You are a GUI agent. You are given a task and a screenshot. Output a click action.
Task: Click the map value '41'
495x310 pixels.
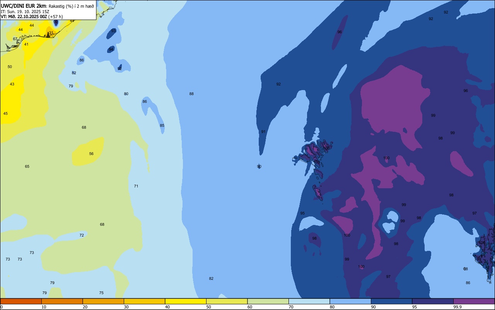[26, 44]
